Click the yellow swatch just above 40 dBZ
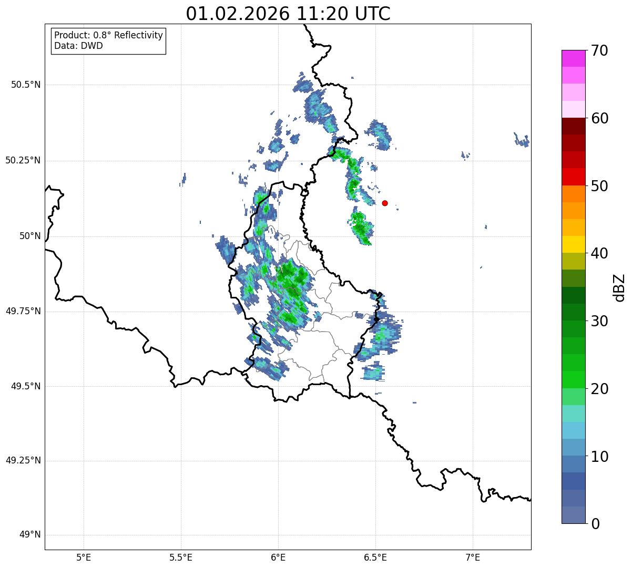The height and width of the screenshot is (568, 632). 573,244
